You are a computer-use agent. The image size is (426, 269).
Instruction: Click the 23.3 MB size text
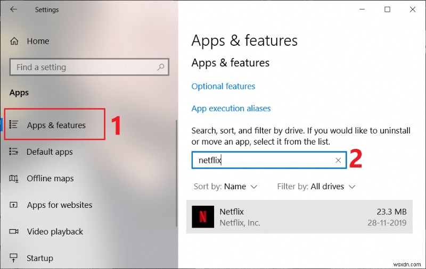(x=391, y=212)
